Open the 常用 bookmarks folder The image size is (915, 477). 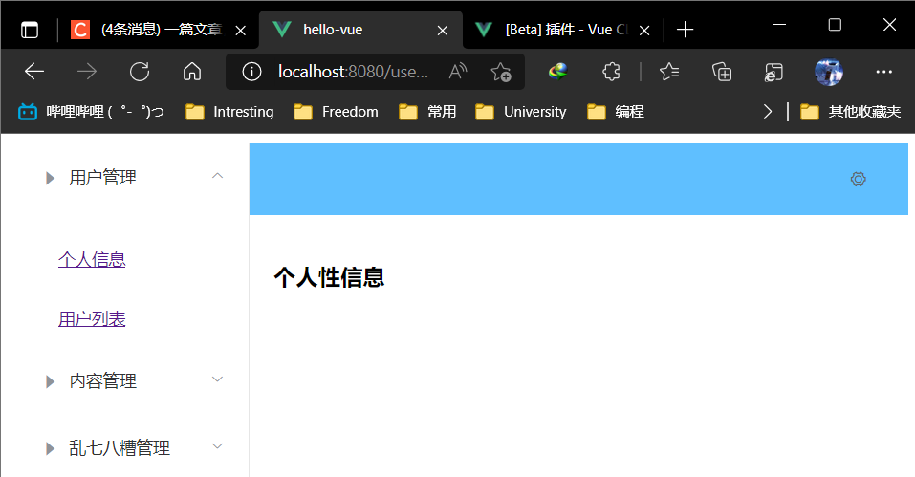click(x=427, y=112)
